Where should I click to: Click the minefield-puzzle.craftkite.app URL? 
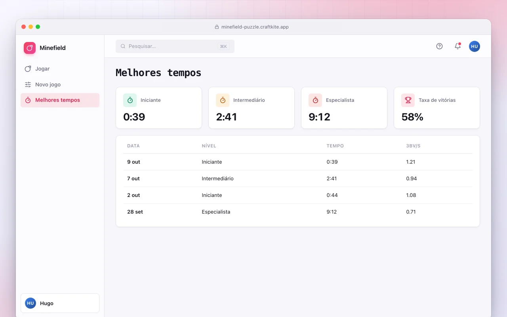point(255,27)
